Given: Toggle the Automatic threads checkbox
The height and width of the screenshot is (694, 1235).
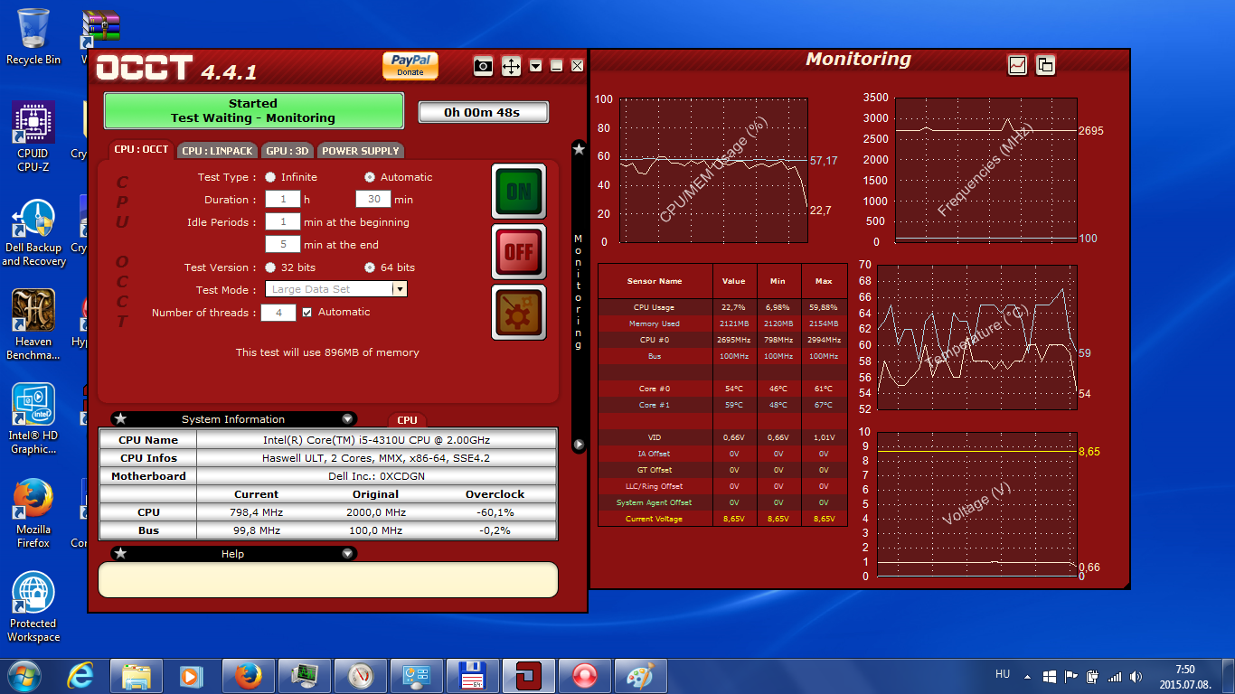Looking at the screenshot, I should pyautogui.click(x=307, y=312).
